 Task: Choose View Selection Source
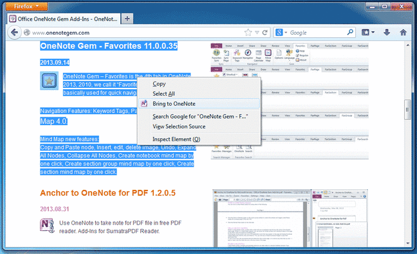[199, 126]
